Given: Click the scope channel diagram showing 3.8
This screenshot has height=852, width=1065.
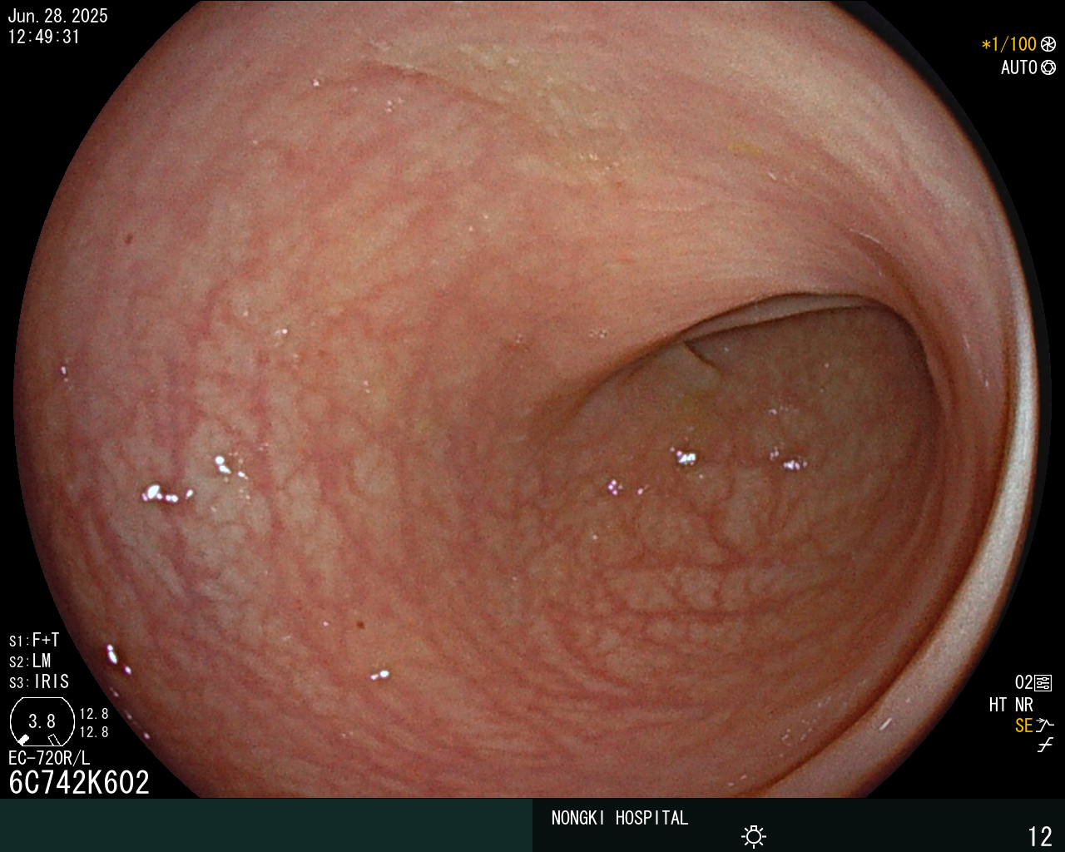Looking at the screenshot, I should tap(42, 721).
